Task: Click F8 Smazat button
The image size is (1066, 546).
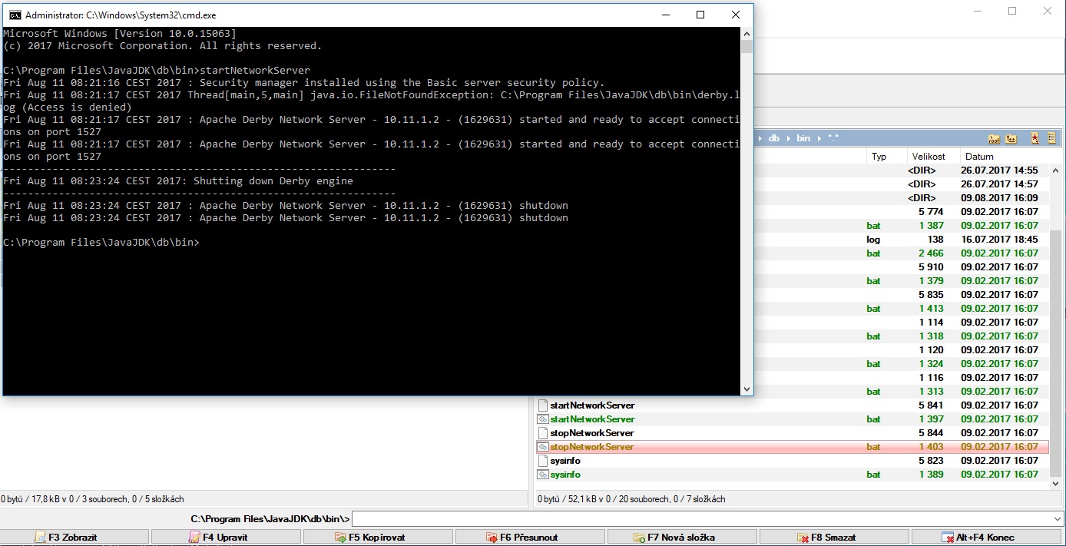Action: (x=834, y=538)
